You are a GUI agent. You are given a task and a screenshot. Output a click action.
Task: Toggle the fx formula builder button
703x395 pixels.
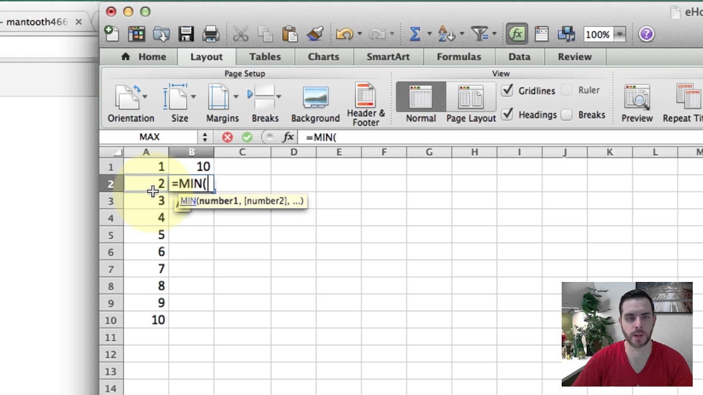pos(516,34)
